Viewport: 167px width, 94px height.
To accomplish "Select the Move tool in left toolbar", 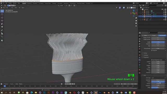I will (x=2, y=18).
